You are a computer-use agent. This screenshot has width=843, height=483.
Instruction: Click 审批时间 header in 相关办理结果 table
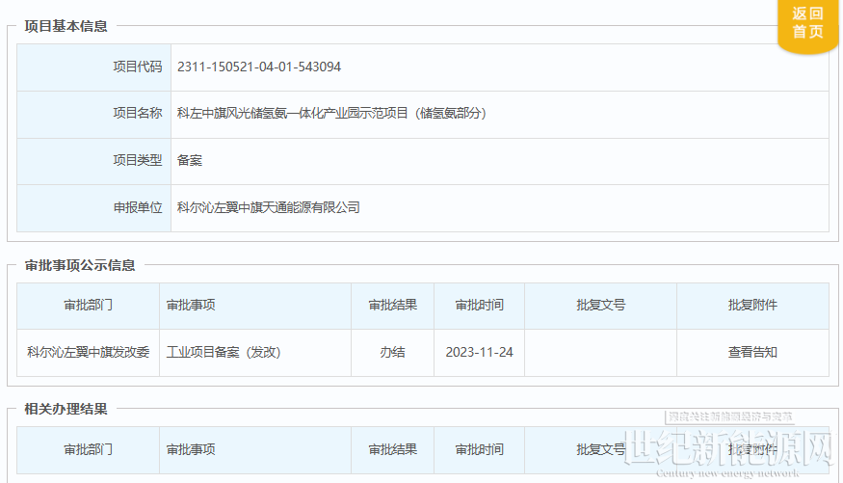click(479, 449)
